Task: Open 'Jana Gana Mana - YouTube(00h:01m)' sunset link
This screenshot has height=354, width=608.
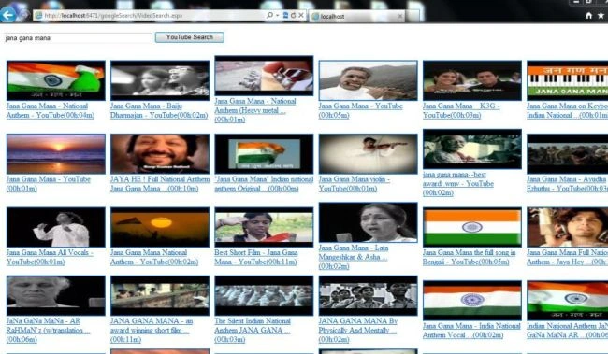Action: tap(49, 184)
